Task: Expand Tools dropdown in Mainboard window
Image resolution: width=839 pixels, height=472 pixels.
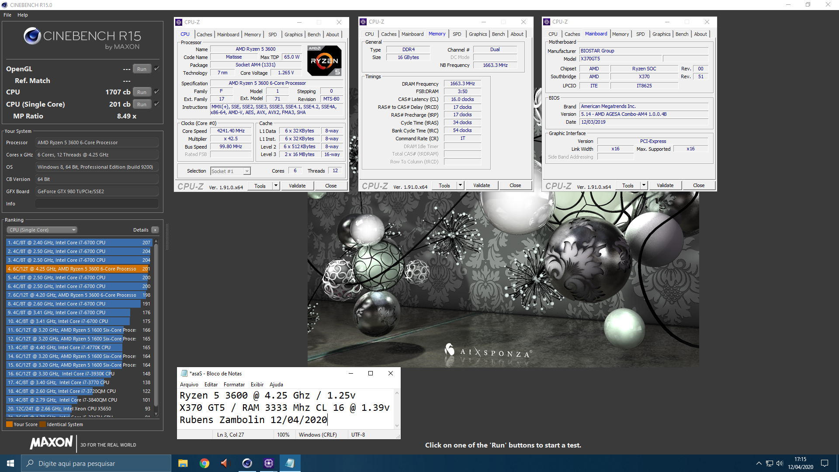Action: (644, 185)
